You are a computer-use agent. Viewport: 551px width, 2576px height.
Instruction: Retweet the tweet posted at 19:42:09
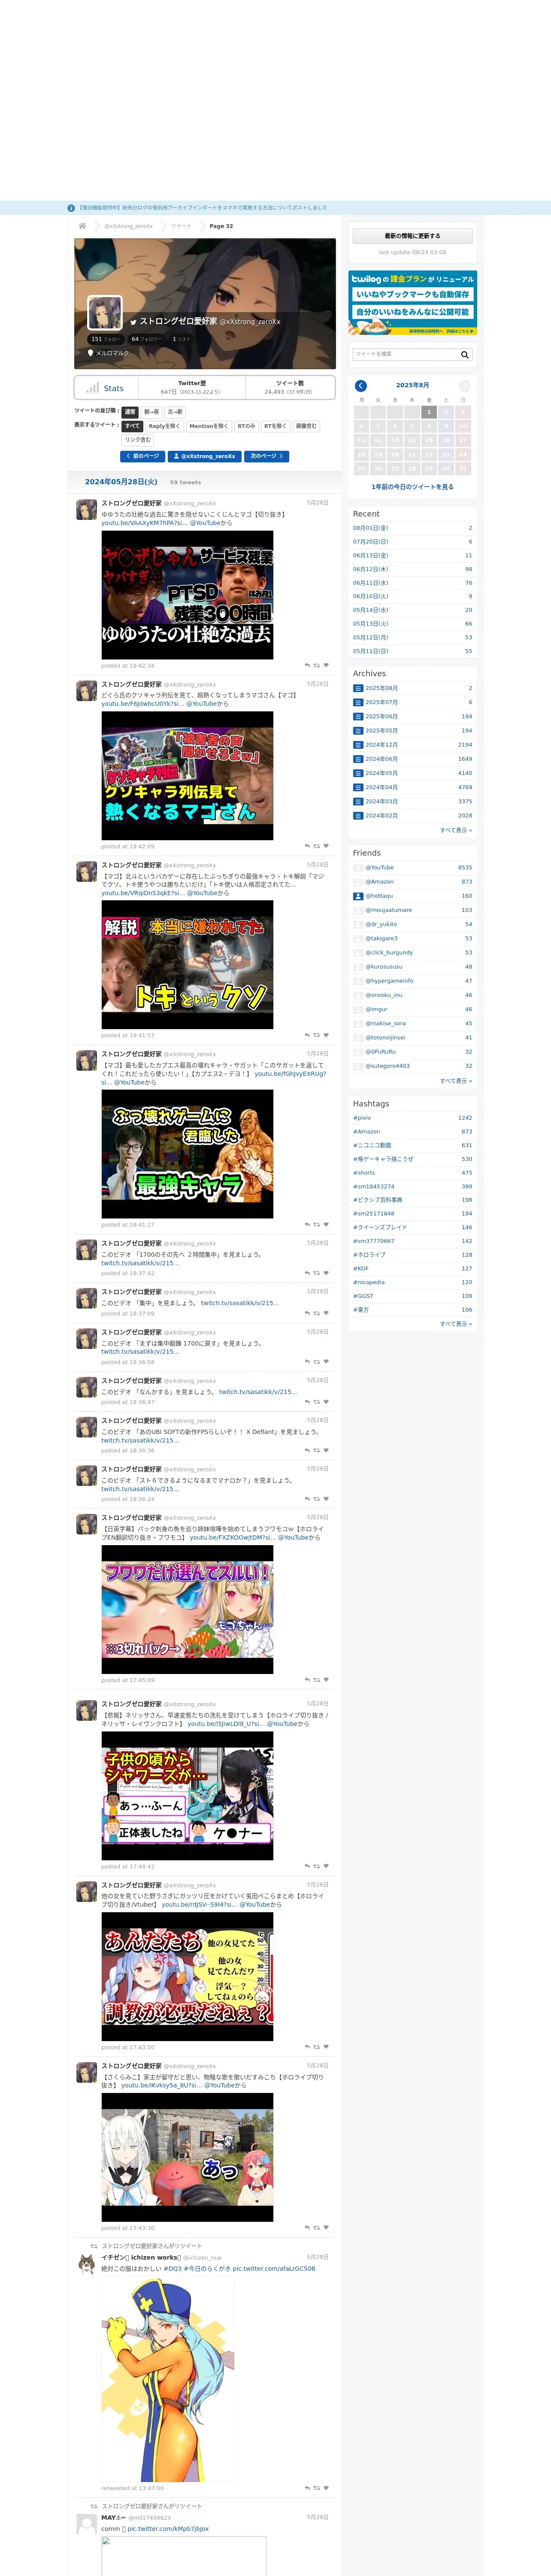point(317,846)
